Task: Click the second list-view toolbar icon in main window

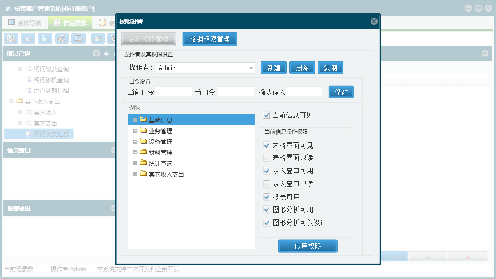Action: click(x=28, y=38)
